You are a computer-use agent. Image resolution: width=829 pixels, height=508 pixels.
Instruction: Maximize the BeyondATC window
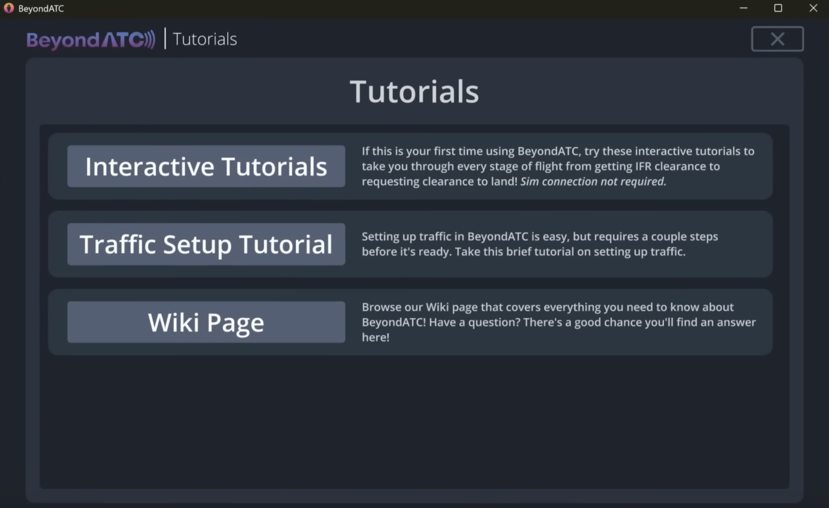tap(778, 8)
